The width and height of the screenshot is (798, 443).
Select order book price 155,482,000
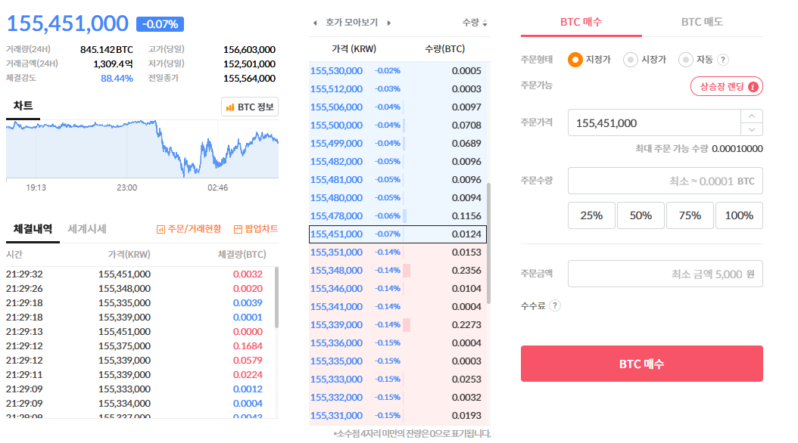336,162
